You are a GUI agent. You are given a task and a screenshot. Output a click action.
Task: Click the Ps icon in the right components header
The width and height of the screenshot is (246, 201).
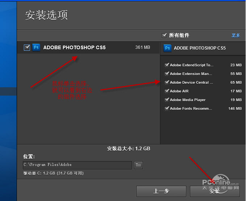[167, 48]
